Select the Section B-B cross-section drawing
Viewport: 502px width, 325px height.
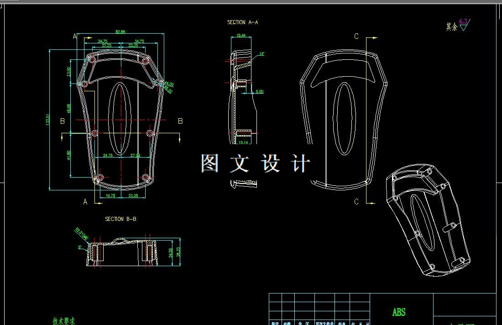pos(122,252)
